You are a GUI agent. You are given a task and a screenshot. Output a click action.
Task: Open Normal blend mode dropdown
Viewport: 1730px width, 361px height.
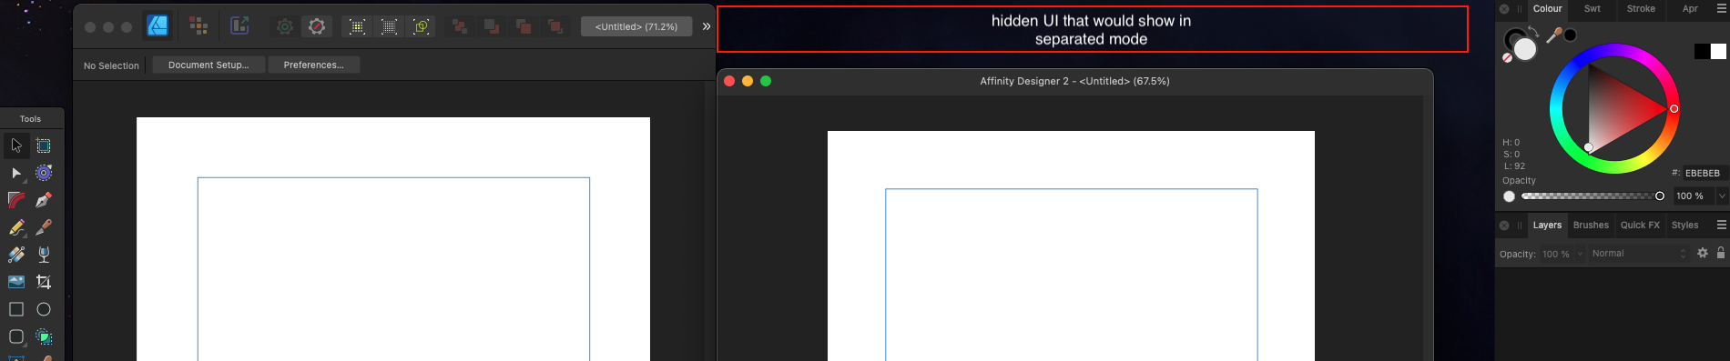1639,254
